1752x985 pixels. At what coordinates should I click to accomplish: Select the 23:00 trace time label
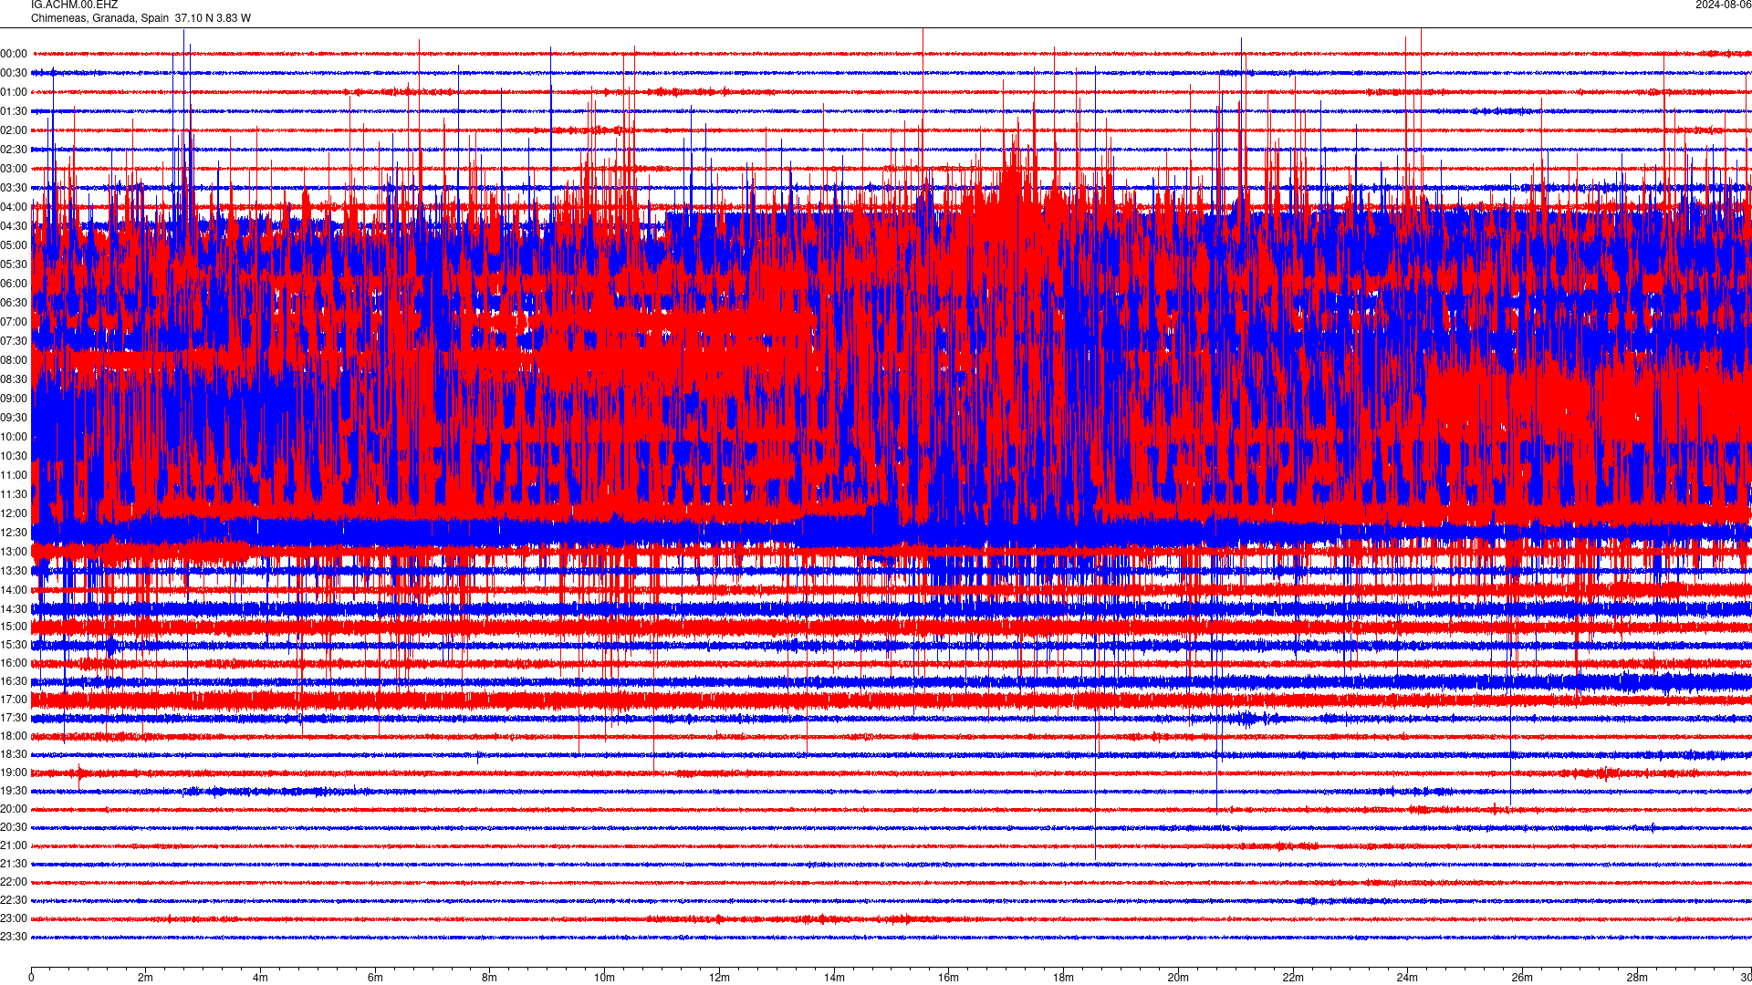click(x=14, y=918)
